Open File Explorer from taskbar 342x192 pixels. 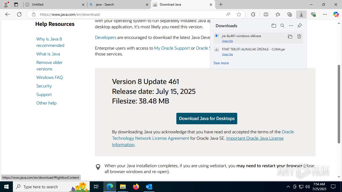pyautogui.click(x=123, y=187)
